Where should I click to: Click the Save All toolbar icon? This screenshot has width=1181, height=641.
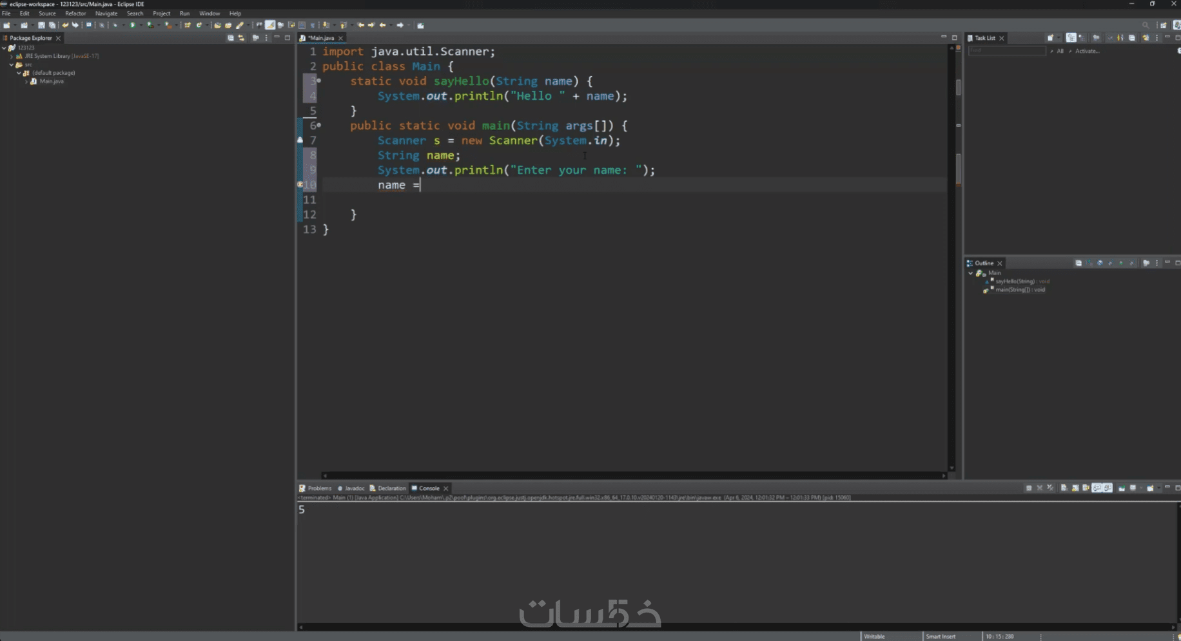52,25
